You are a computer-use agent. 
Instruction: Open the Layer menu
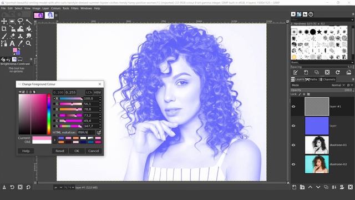pos(45,8)
